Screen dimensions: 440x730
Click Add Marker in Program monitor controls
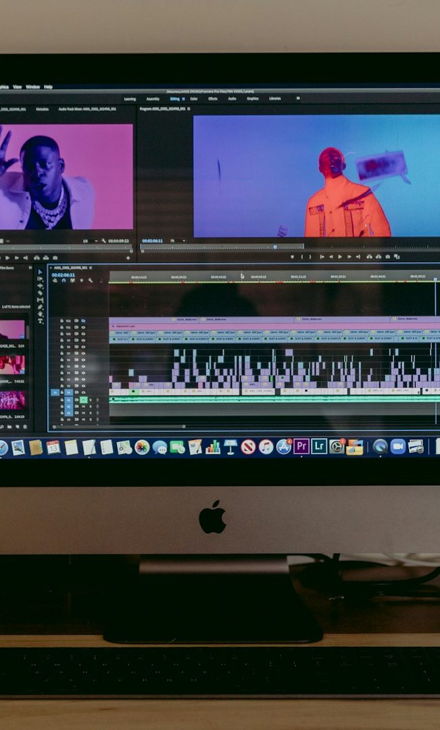(292, 257)
